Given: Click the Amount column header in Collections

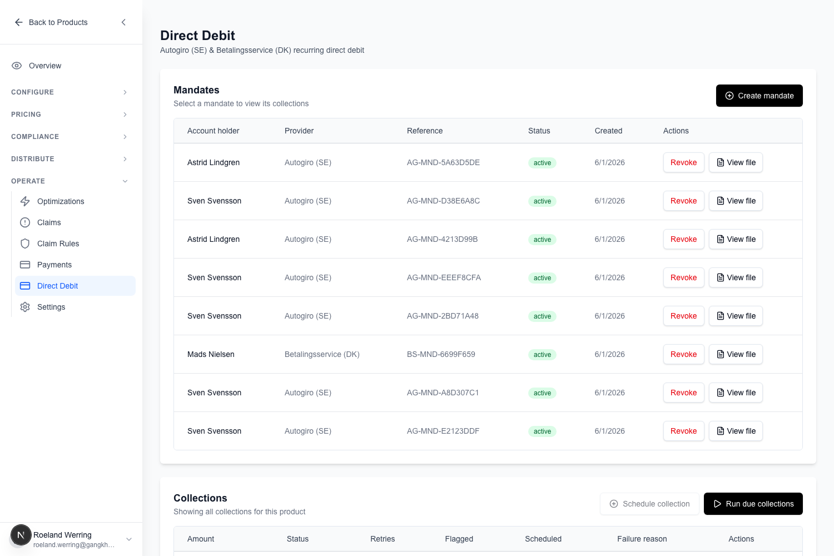Looking at the screenshot, I should (201, 539).
